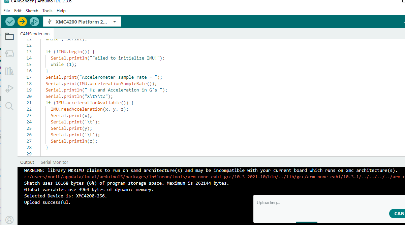Click the 'while (1);' code line
The height and width of the screenshot is (225, 405).
64,64
